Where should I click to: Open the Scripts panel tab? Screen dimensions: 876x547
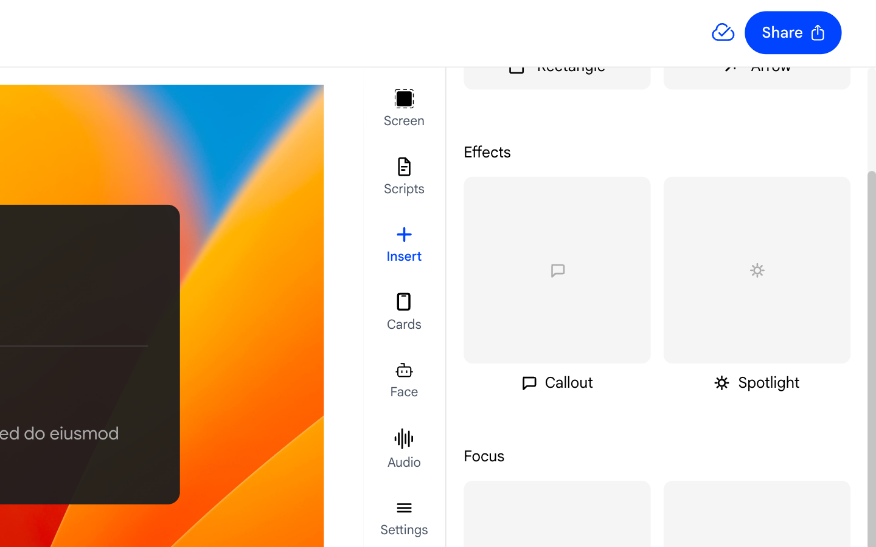pyautogui.click(x=404, y=176)
